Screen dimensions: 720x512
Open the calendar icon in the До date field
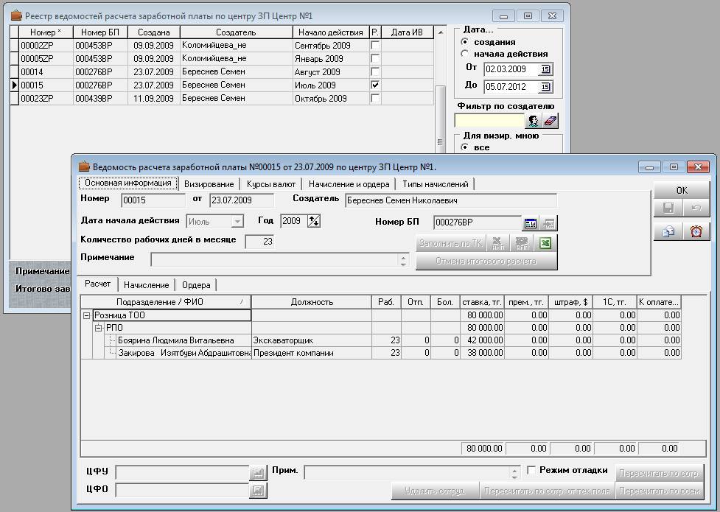(545, 87)
